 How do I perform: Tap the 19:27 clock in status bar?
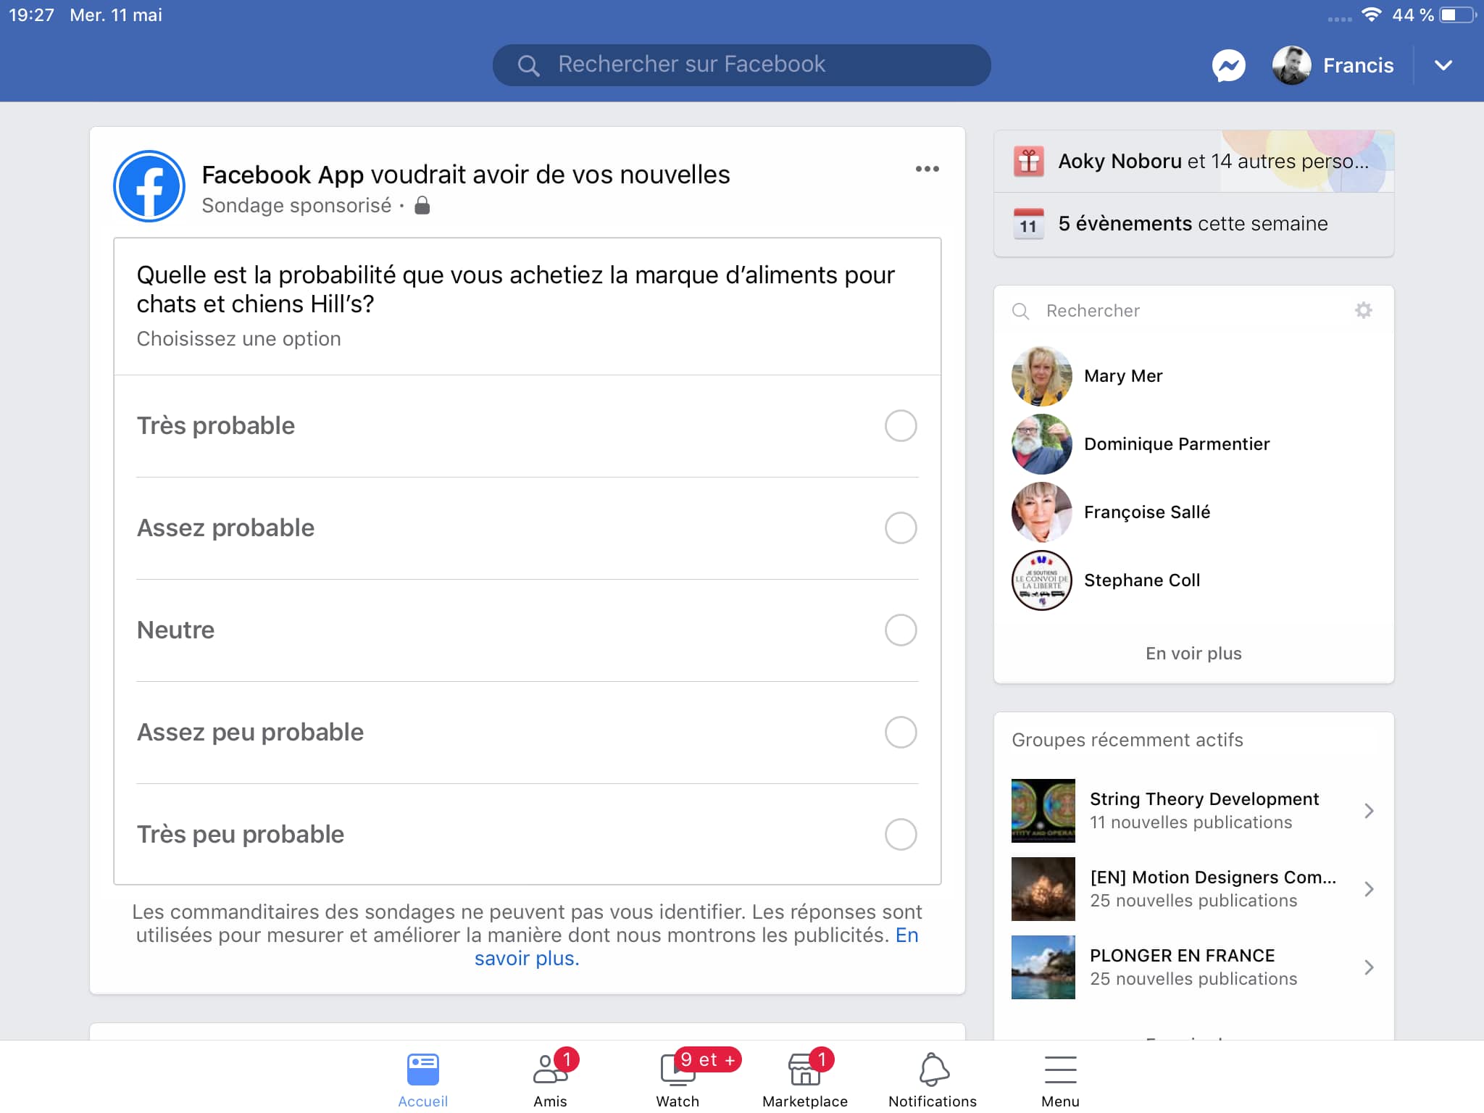(31, 15)
